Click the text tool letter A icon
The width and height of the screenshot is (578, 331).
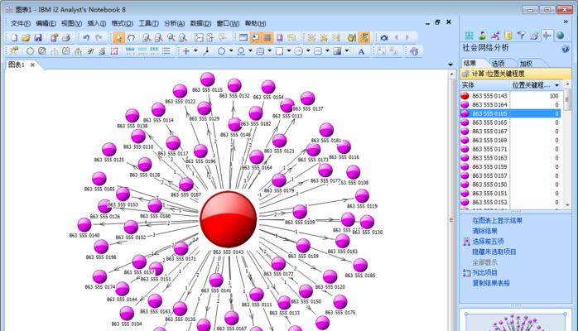361,51
